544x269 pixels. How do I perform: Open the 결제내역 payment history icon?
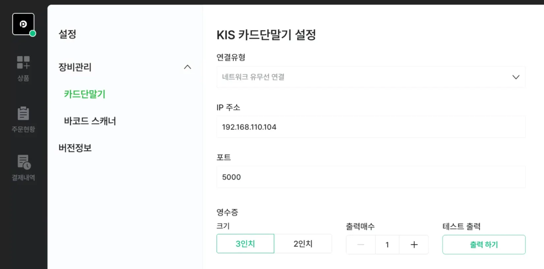click(23, 162)
